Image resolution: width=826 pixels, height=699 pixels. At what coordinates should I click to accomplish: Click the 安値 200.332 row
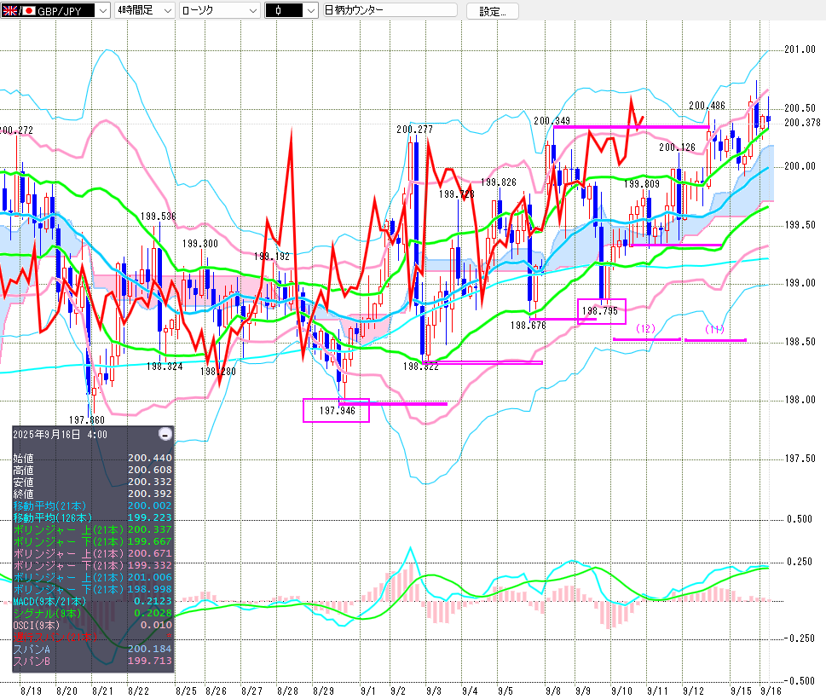point(93,482)
